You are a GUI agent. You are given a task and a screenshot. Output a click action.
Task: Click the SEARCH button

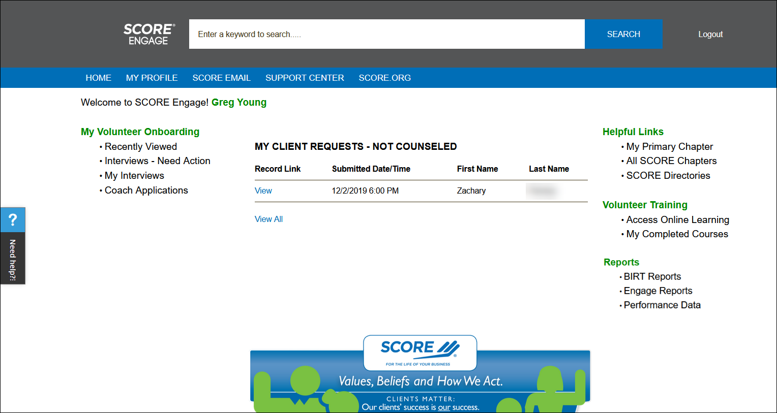(x=623, y=34)
